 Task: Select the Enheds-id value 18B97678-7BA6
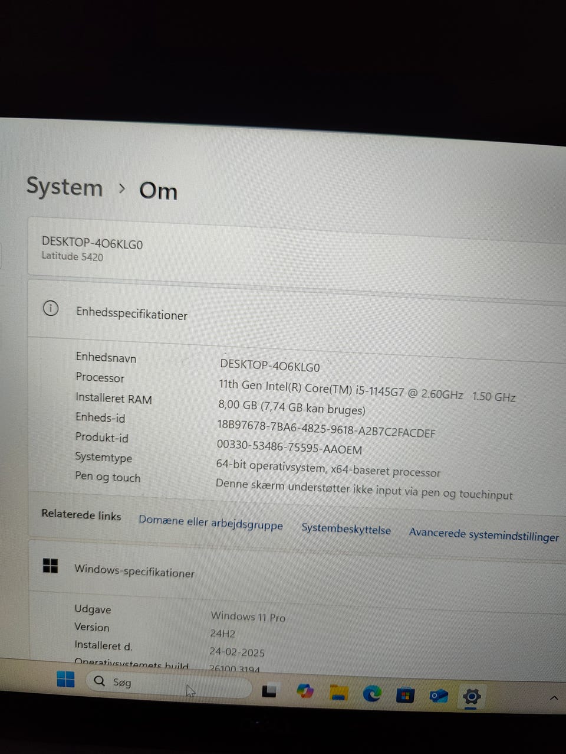pos(326,429)
